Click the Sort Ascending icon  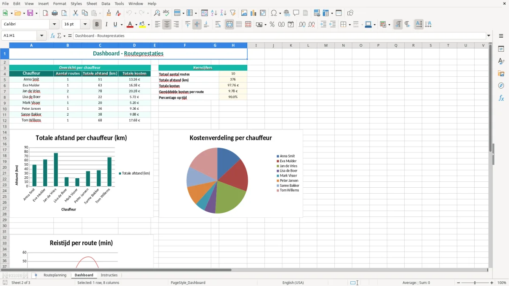[x=214, y=13]
